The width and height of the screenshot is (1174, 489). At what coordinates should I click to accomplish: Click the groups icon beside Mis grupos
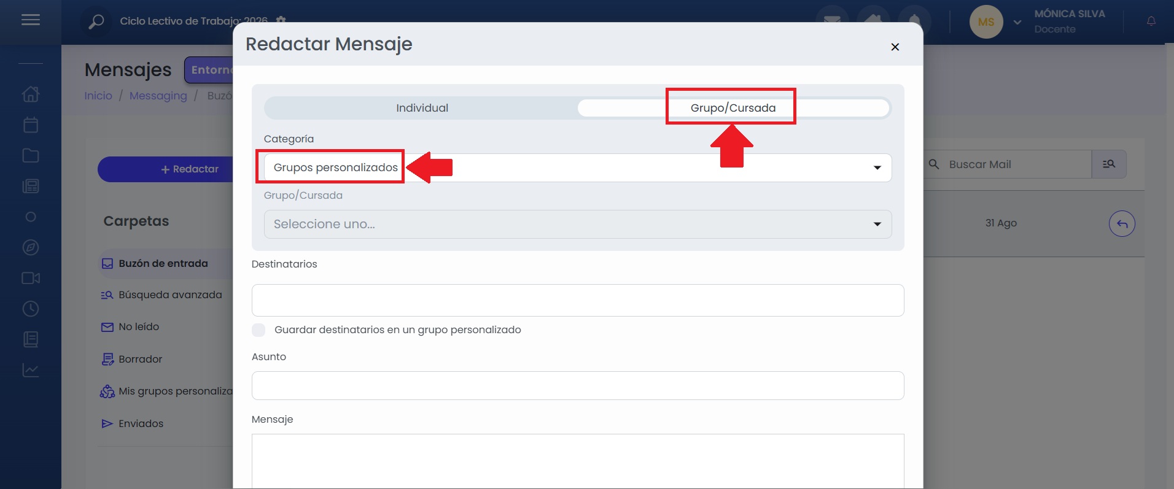tap(107, 391)
